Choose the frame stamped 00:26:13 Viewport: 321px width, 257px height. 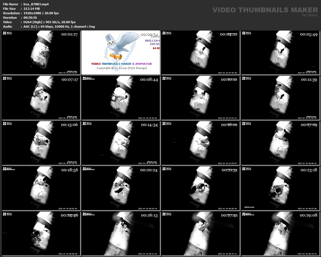[x=121, y=234]
